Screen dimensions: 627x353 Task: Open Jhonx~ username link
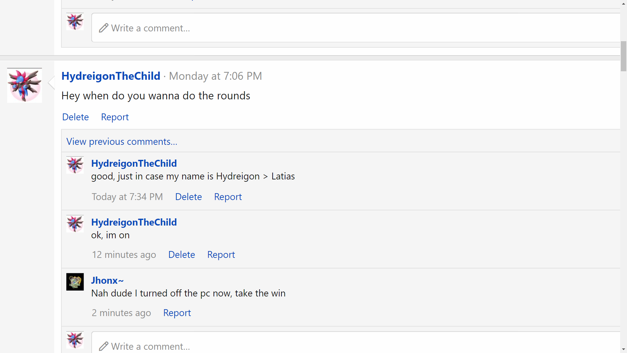(x=107, y=280)
